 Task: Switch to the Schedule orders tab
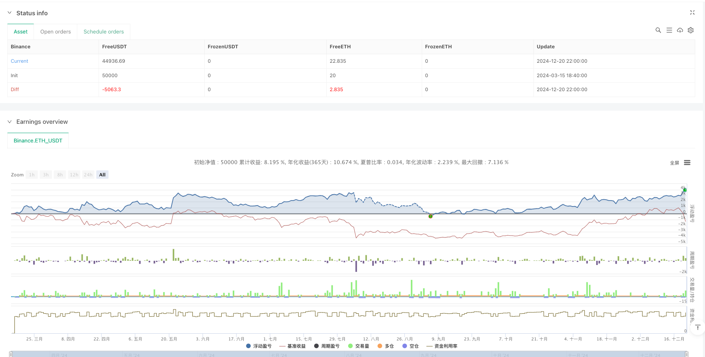coord(104,32)
